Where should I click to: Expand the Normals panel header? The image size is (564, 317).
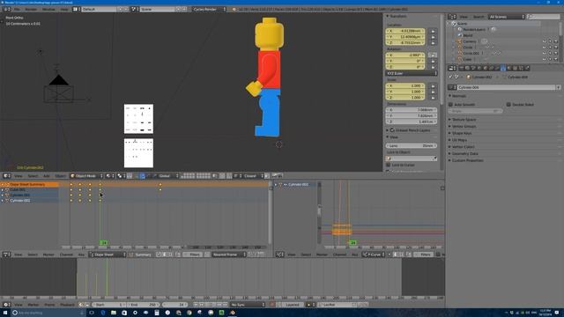(x=459, y=96)
